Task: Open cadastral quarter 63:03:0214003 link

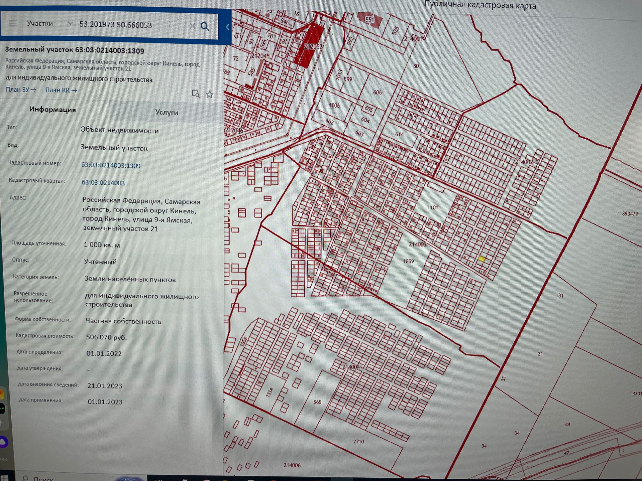Action: (x=103, y=183)
